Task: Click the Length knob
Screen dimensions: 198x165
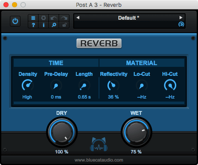Action: (x=84, y=85)
